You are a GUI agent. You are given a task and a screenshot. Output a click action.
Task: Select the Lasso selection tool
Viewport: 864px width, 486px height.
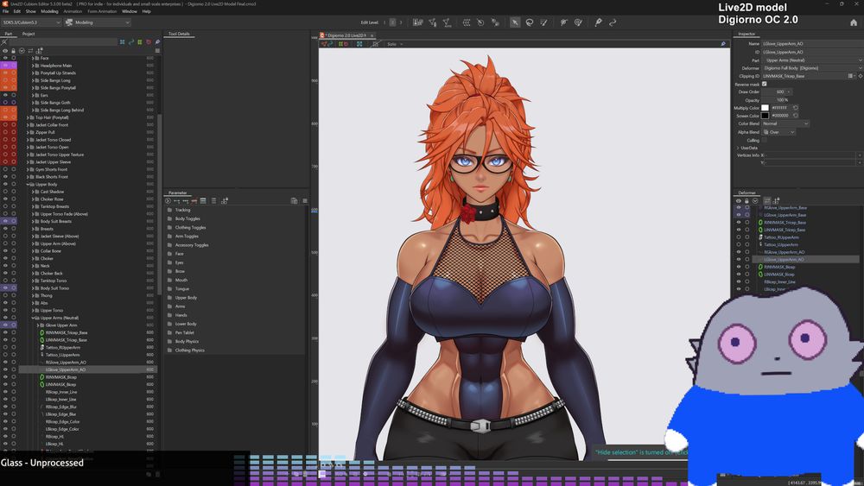point(530,22)
